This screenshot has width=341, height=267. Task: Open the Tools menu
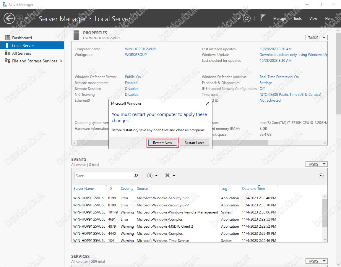click(x=297, y=19)
